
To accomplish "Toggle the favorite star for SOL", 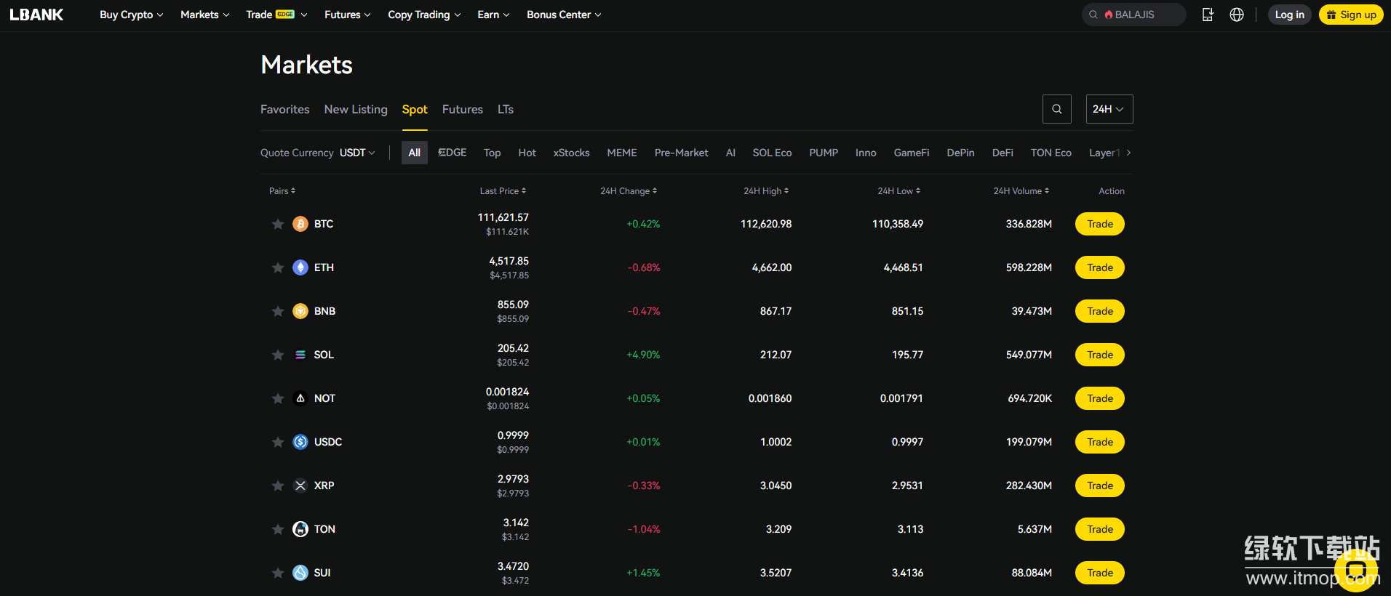I will click(x=278, y=355).
